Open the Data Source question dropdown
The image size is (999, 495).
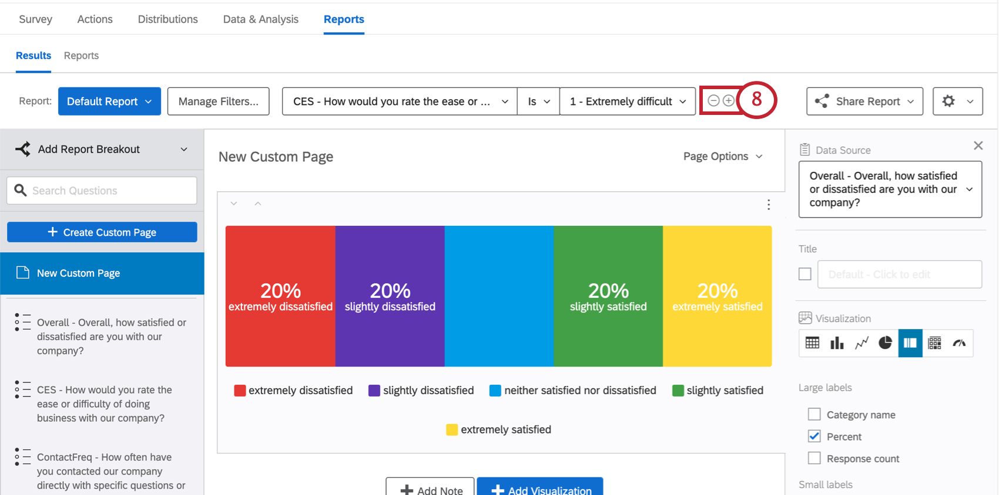[x=890, y=189]
